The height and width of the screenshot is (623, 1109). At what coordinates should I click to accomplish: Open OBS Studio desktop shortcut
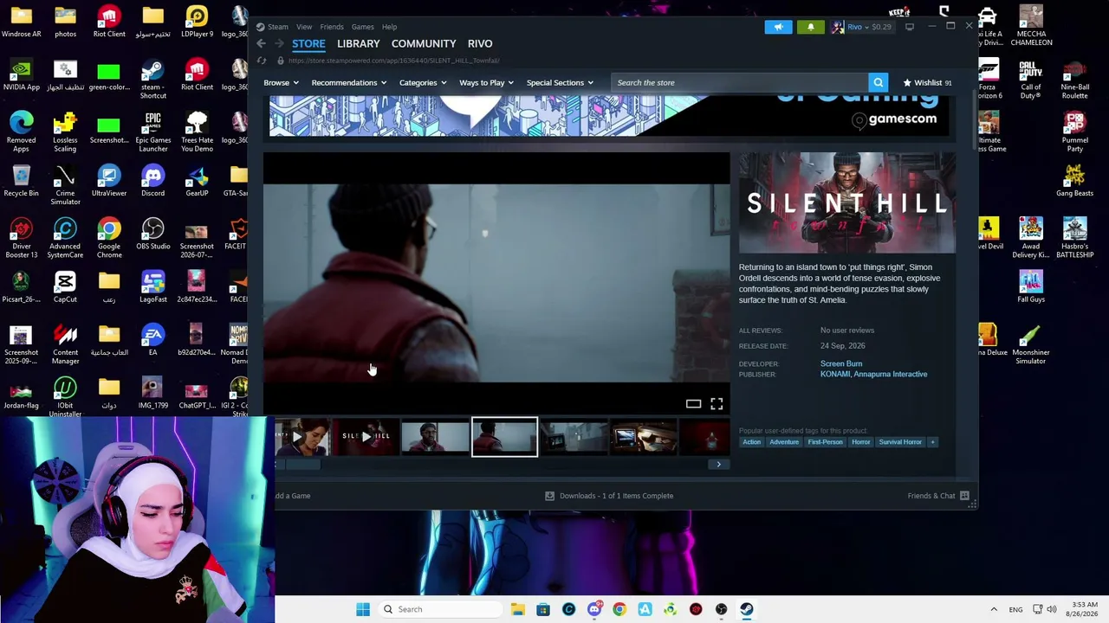pos(152,234)
